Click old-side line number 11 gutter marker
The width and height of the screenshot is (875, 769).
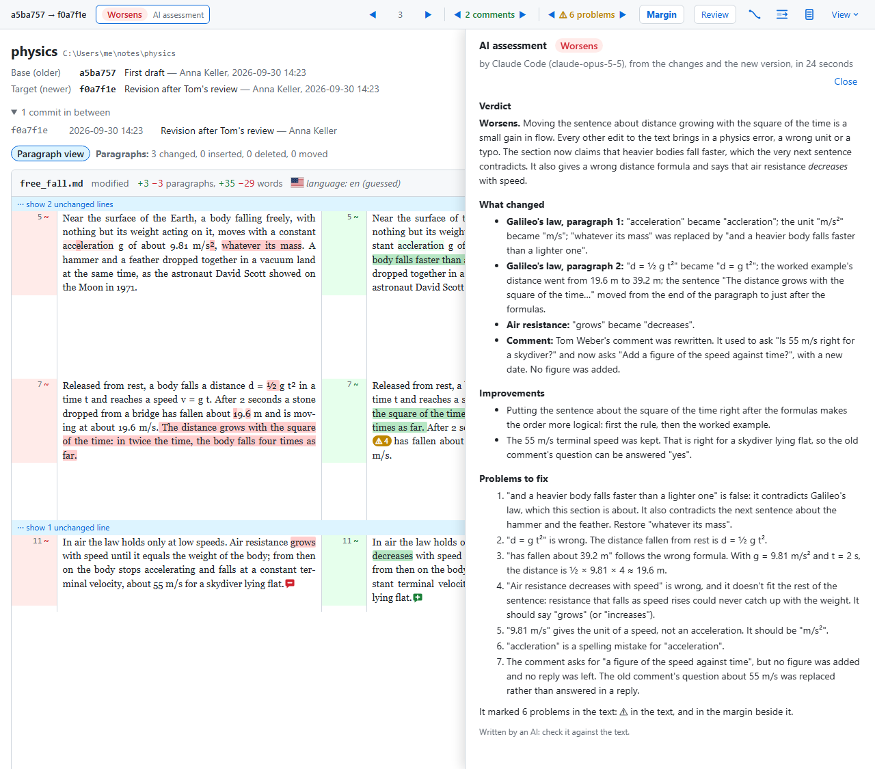coord(41,541)
